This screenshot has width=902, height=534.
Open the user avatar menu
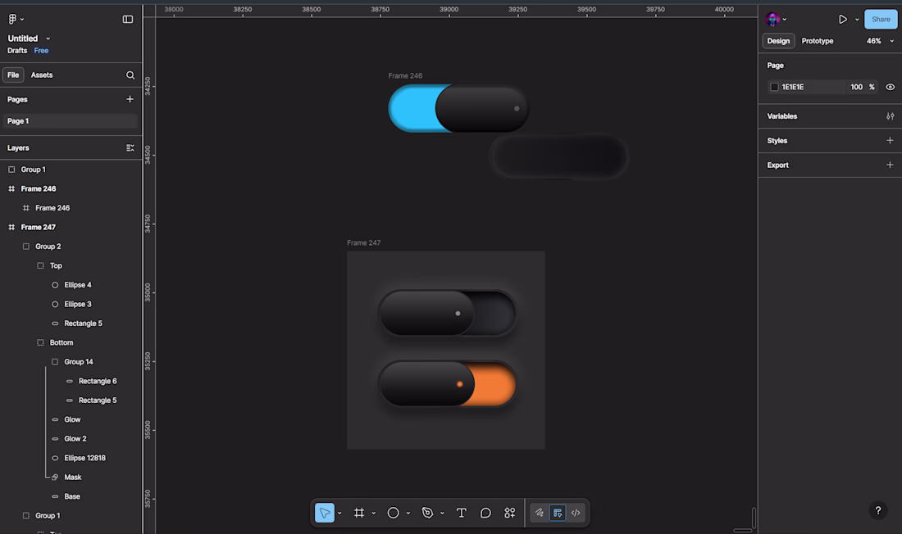(772, 19)
